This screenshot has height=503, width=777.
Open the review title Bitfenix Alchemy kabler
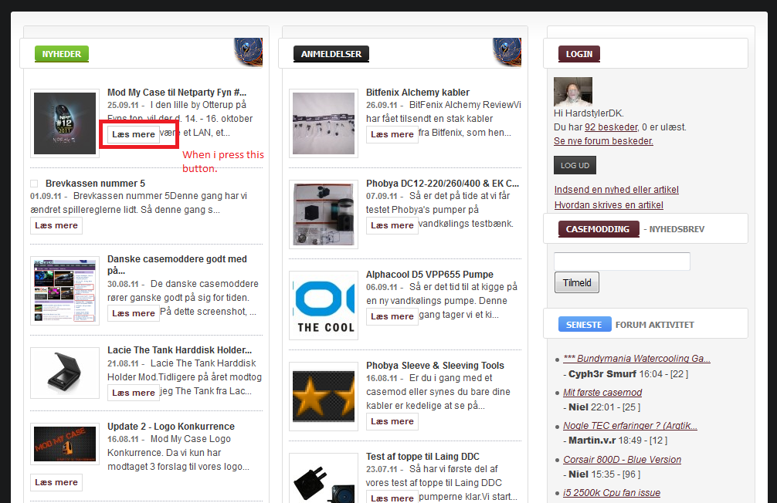(x=418, y=92)
